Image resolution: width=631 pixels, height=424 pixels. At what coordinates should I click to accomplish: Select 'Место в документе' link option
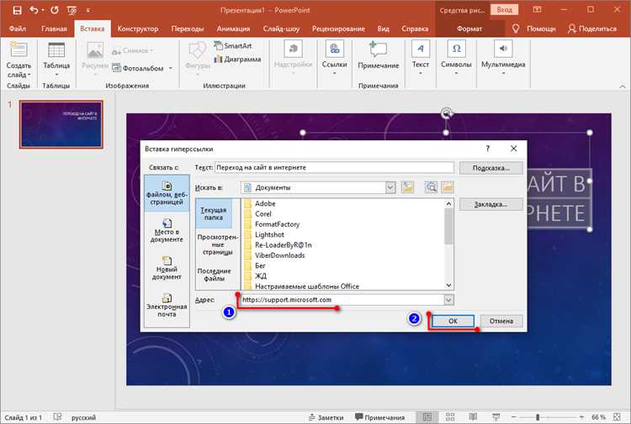[x=167, y=230]
